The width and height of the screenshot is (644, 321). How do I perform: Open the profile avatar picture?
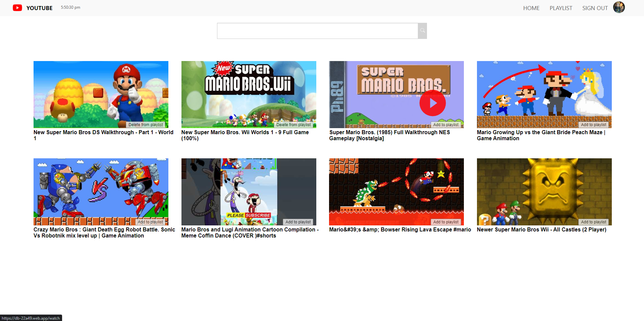click(619, 7)
